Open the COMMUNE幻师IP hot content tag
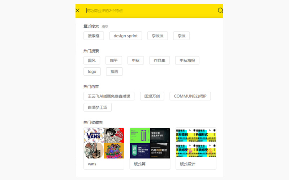This screenshot has height=180, width=289. 190,96
